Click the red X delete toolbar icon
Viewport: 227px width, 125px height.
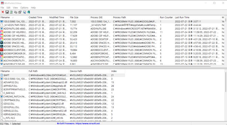click(3, 12)
